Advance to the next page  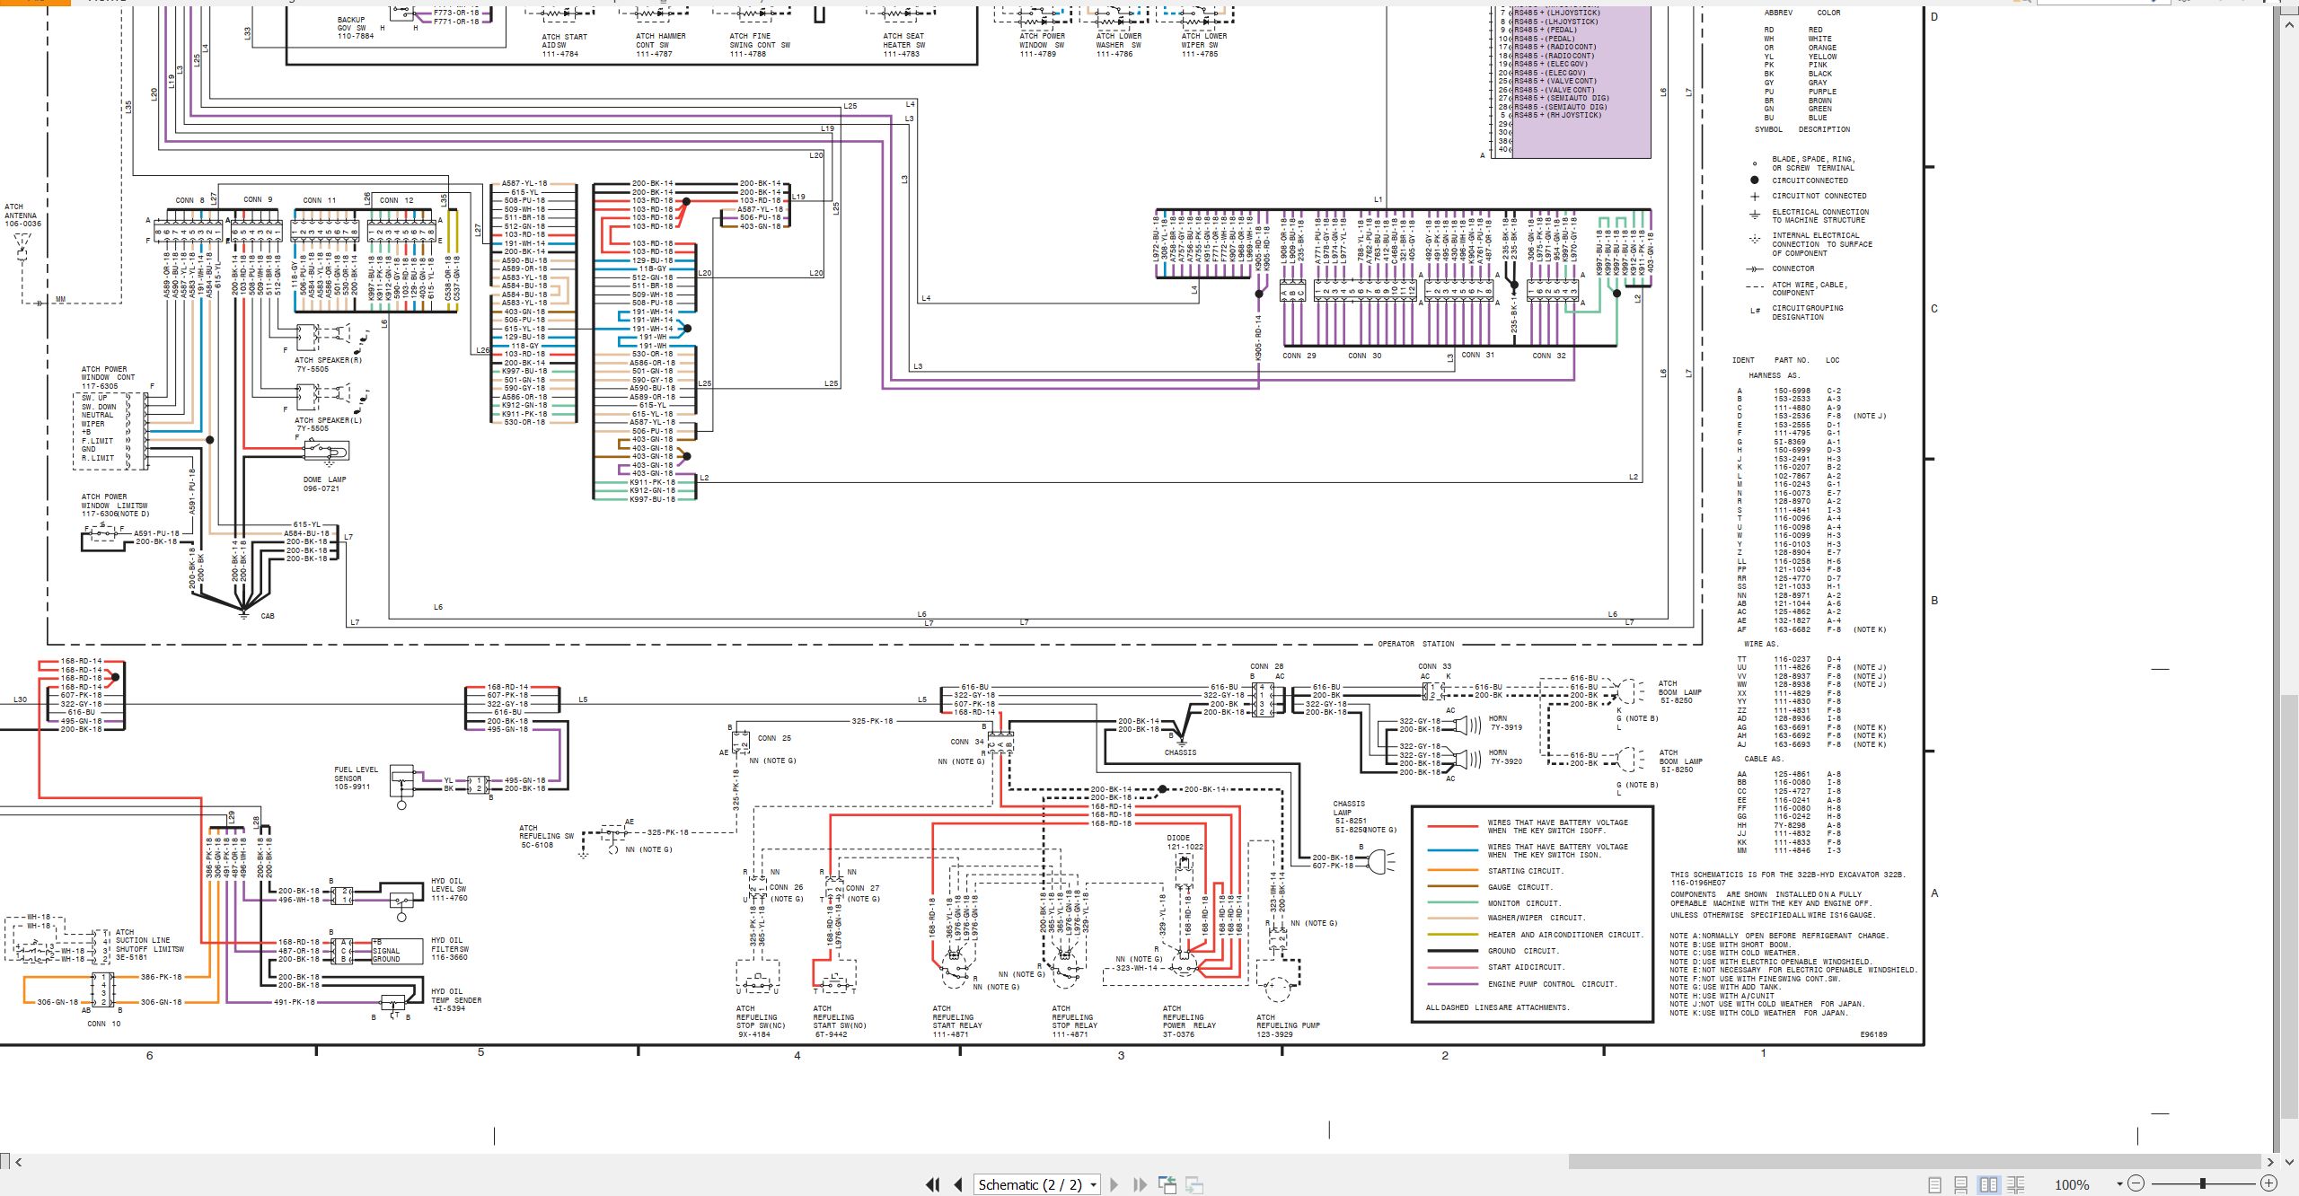[x=1114, y=1184]
